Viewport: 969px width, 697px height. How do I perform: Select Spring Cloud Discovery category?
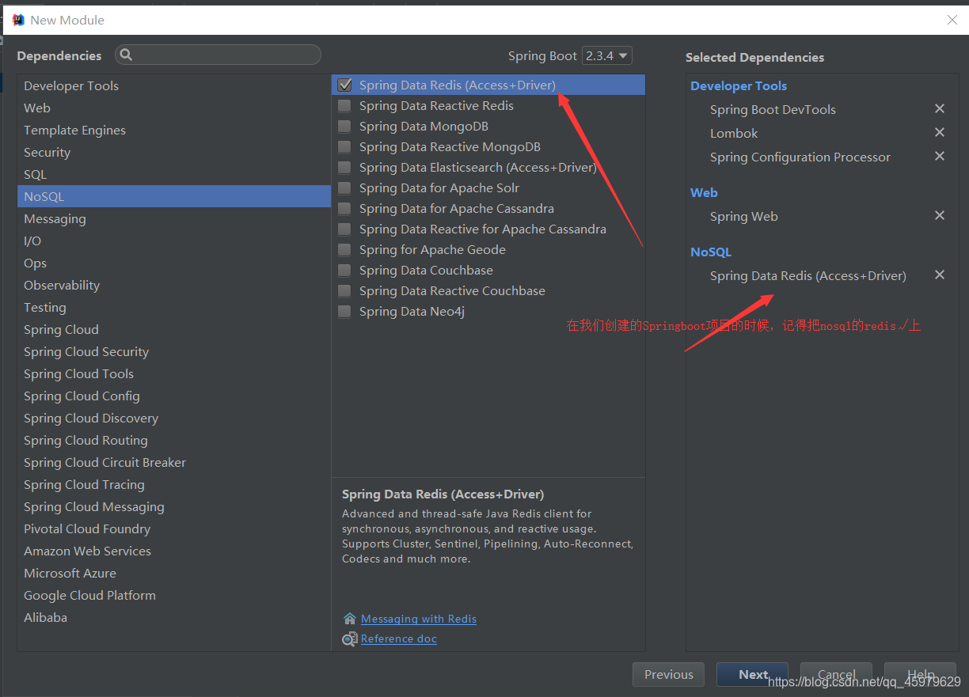coord(174,418)
